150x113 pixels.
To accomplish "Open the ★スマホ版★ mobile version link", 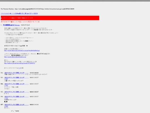I will point(14,13).
